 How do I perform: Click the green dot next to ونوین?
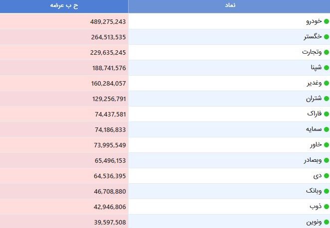(326, 222)
